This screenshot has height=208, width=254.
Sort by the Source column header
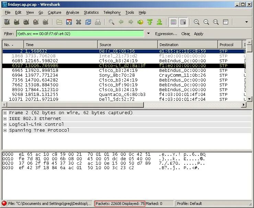[x=128, y=45]
